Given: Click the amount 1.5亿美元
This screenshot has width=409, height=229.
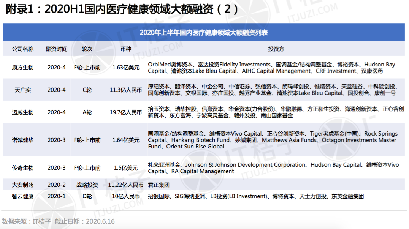Looking at the screenshot, I should [126, 168].
